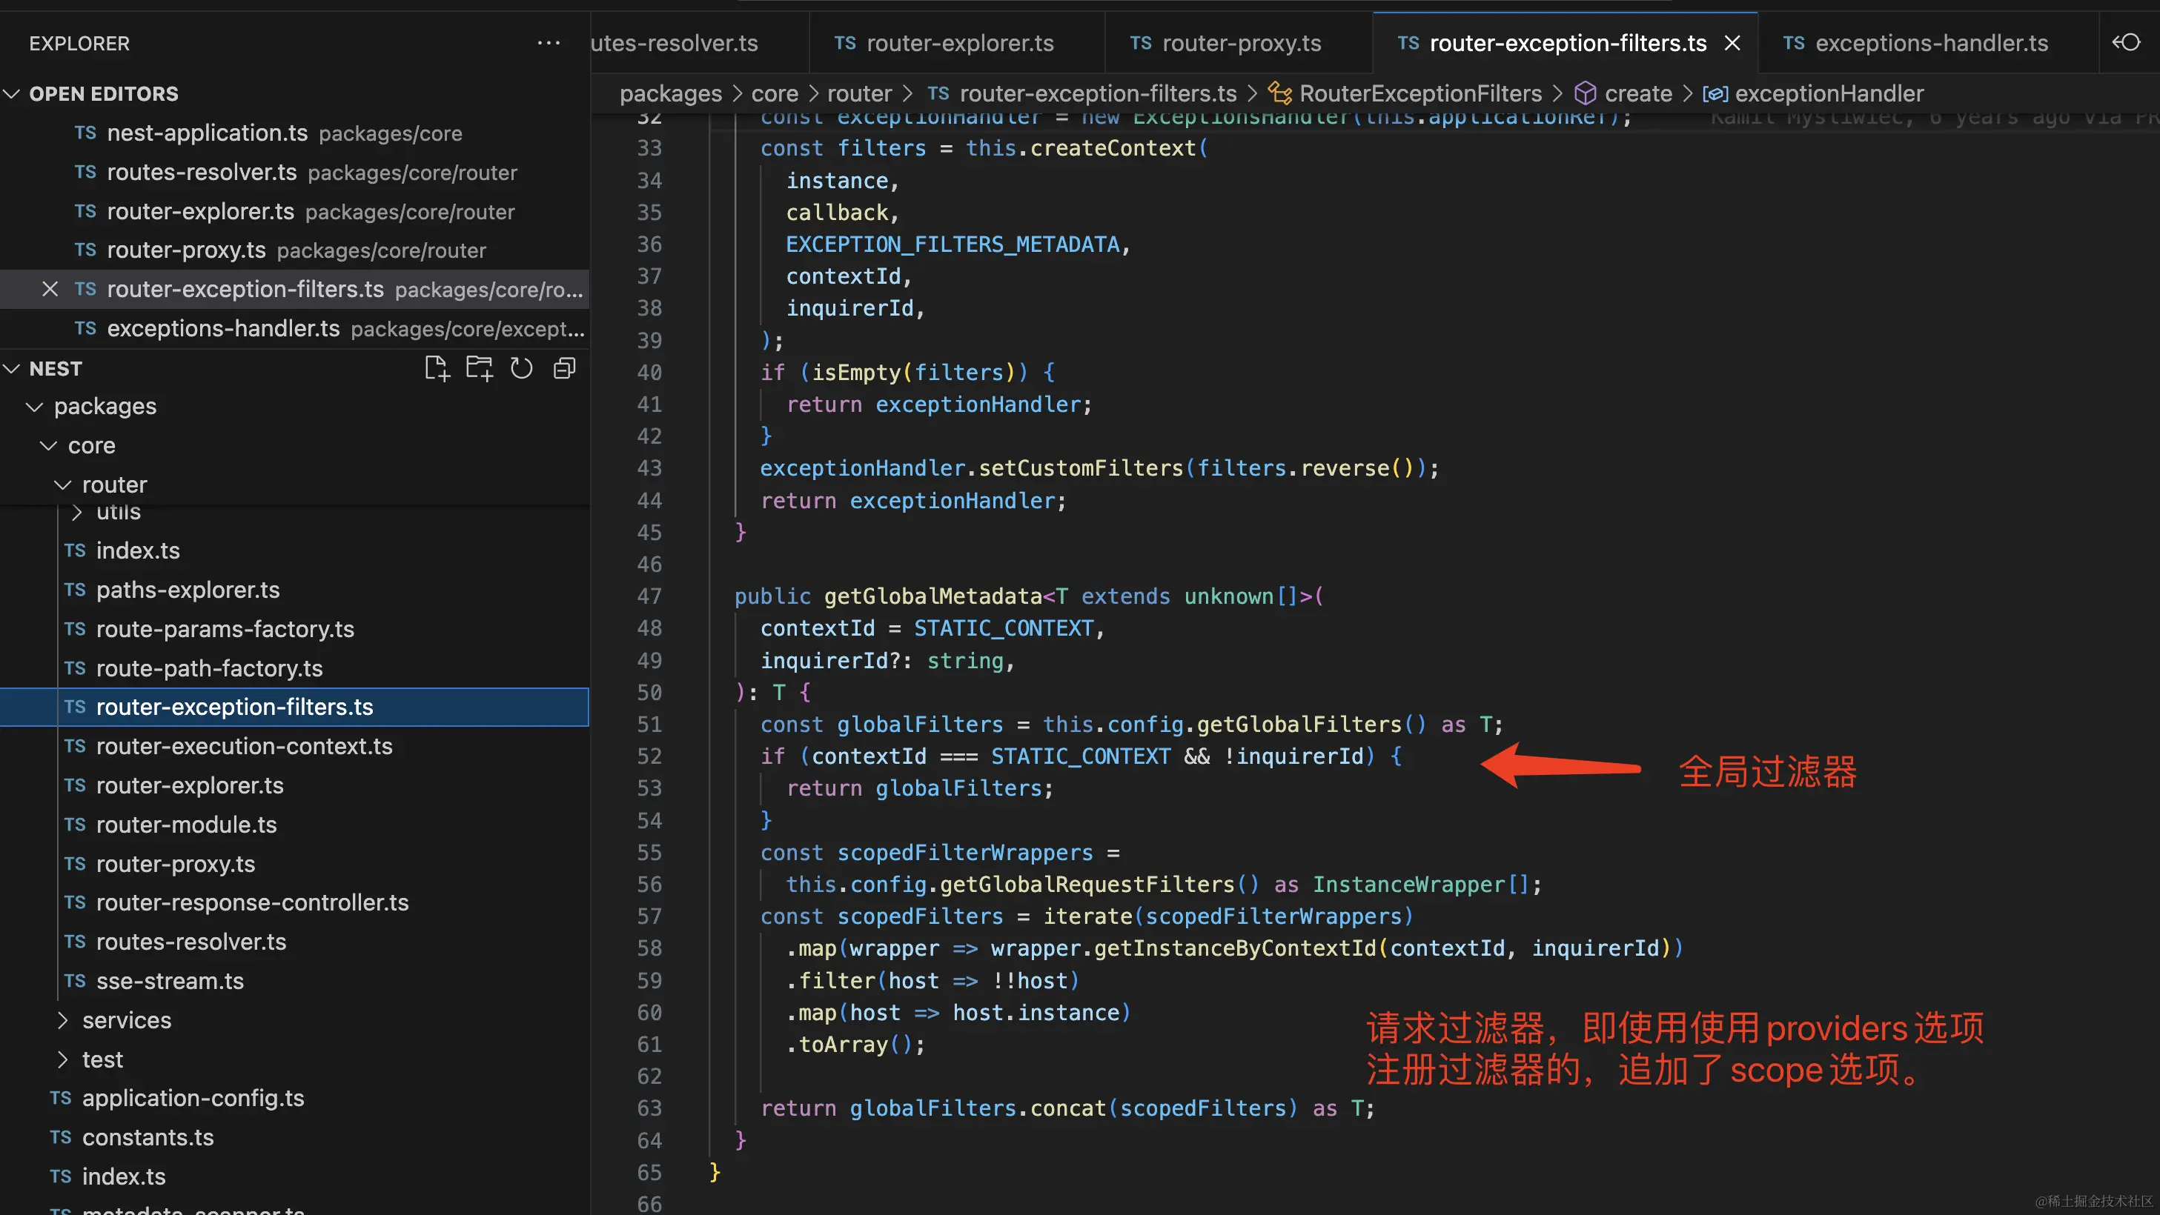Collapse the core folder
Screen dimensions: 2160x1215
pyautogui.click(x=49, y=446)
